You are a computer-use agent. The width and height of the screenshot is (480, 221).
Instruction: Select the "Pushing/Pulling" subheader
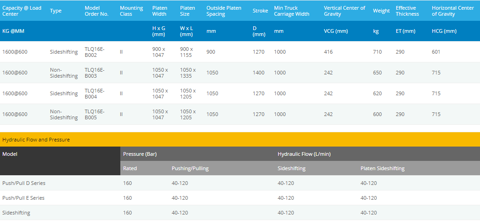(x=190, y=168)
